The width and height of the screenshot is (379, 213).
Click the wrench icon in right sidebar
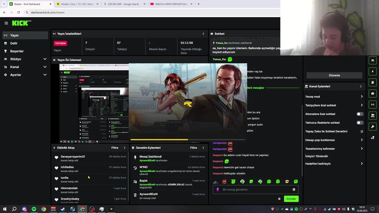pyautogui.click(x=372, y=127)
